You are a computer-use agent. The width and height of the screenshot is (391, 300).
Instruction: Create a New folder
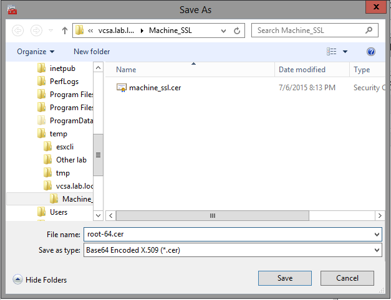[x=92, y=52]
